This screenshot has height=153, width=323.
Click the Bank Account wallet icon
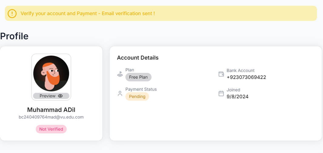[x=221, y=74]
